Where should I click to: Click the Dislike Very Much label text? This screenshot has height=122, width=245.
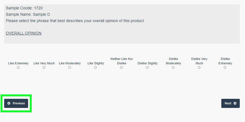[x=199, y=61]
